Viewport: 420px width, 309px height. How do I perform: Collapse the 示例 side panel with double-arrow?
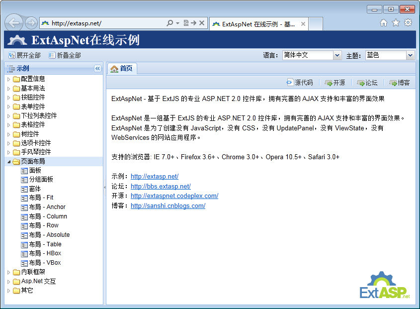[x=97, y=69]
